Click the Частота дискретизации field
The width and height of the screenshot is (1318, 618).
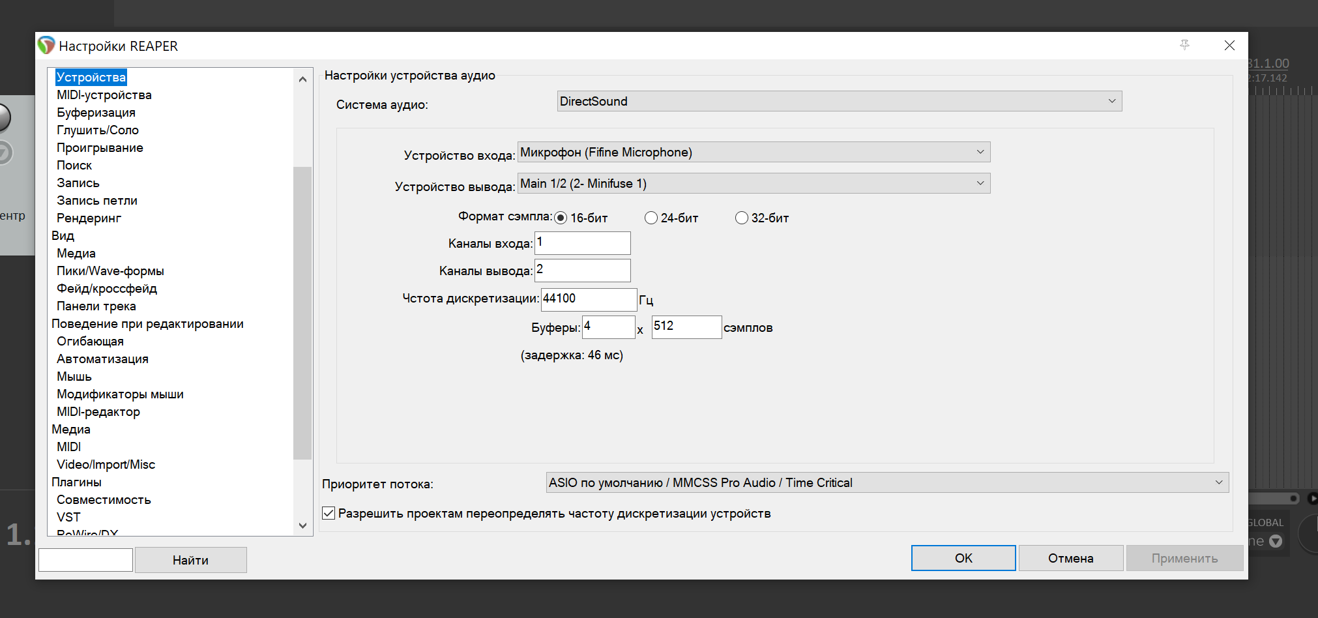(589, 300)
